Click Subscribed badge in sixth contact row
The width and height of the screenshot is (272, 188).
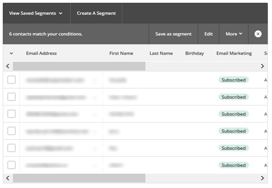(233, 165)
